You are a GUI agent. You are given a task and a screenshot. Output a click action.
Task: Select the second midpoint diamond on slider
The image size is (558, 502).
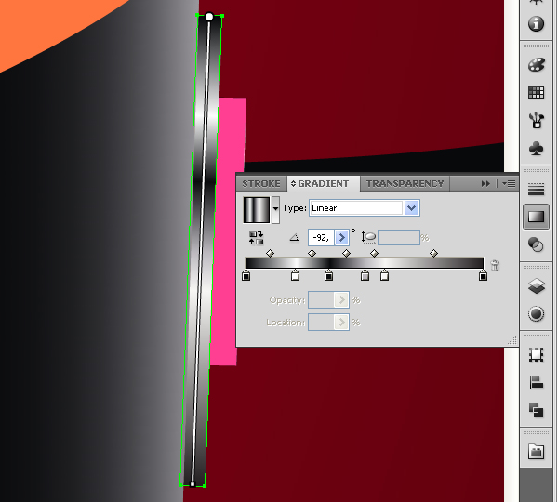pyautogui.click(x=312, y=253)
